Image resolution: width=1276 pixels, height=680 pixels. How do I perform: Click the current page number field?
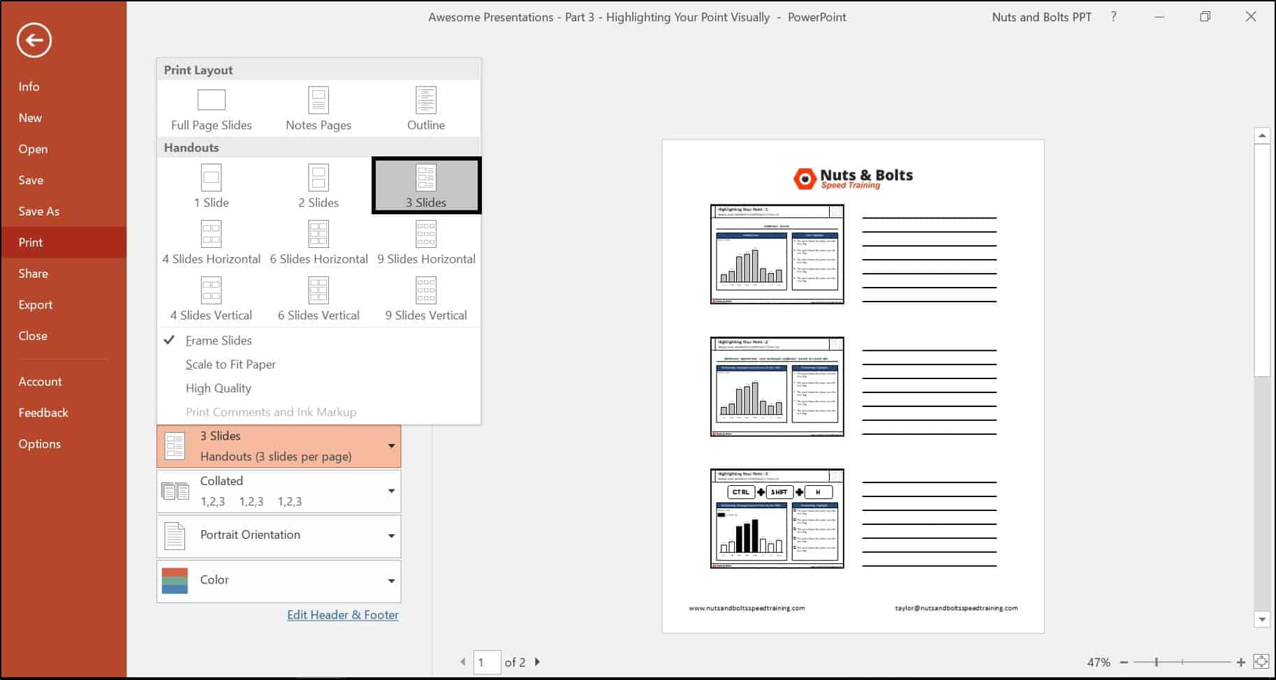(x=487, y=662)
